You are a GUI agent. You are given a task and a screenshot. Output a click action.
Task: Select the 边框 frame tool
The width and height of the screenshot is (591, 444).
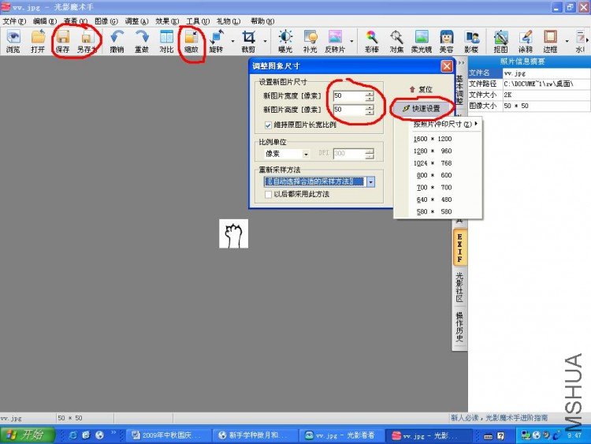tap(550, 41)
